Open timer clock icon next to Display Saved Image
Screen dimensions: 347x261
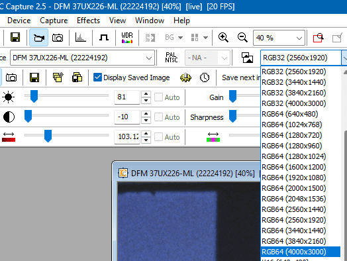205,78
